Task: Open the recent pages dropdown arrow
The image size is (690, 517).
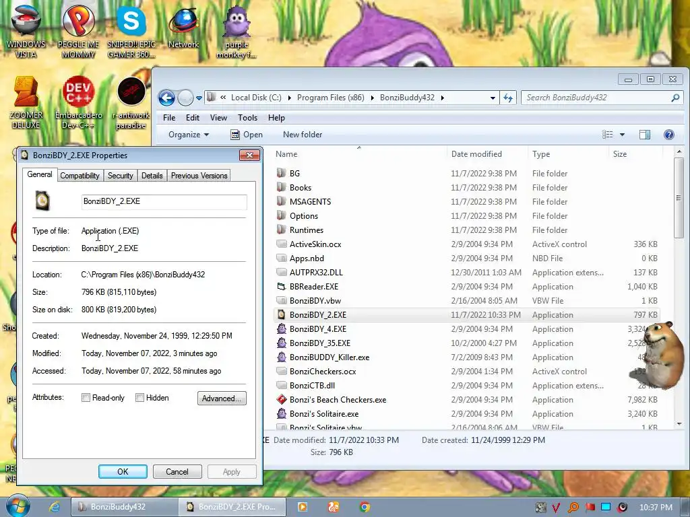Action: point(199,98)
